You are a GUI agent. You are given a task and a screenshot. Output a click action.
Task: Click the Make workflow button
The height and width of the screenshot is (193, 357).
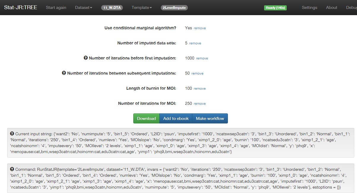point(210,118)
